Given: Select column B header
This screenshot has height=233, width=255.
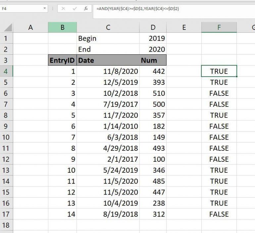Looking at the screenshot, I should [x=62, y=28].
